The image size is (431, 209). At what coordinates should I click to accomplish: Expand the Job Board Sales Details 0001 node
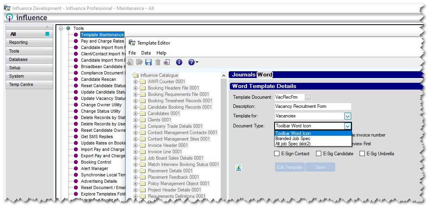point(136,158)
